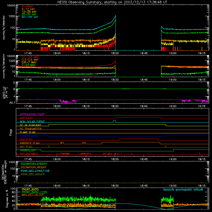Click the yellow FRONT_RATIO legend entry
212x212 pixels.
(x=30, y=189)
